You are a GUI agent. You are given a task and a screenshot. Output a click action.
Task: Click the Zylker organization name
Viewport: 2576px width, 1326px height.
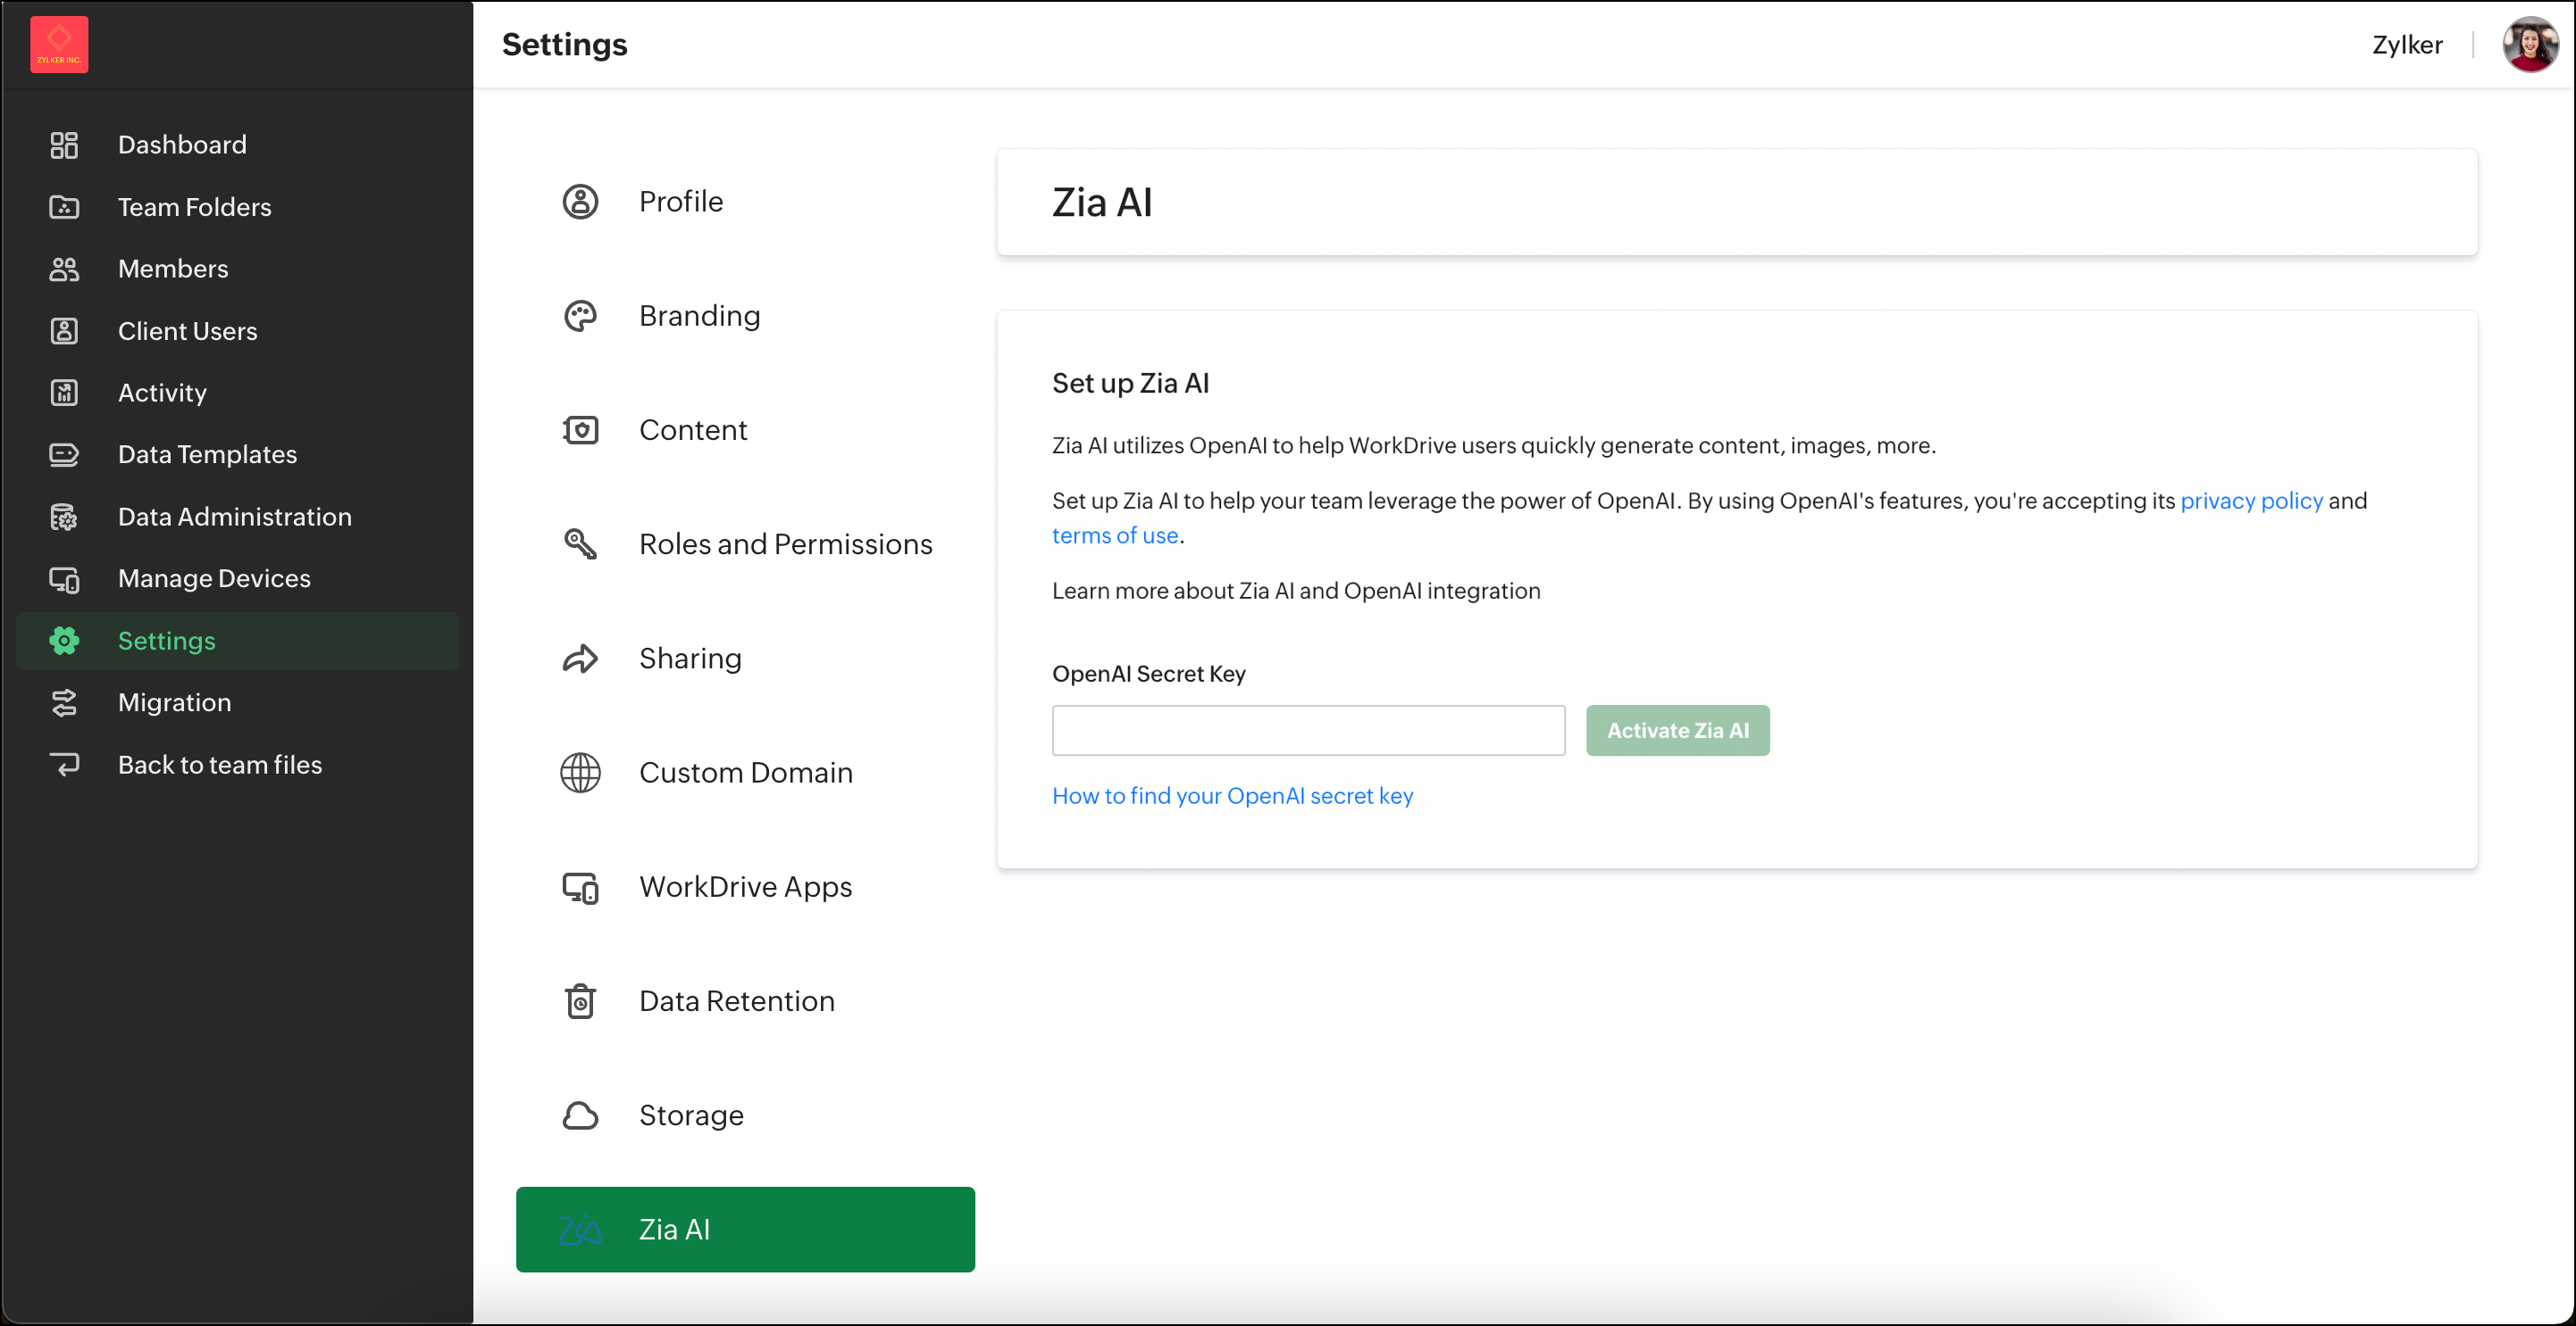(x=2406, y=45)
